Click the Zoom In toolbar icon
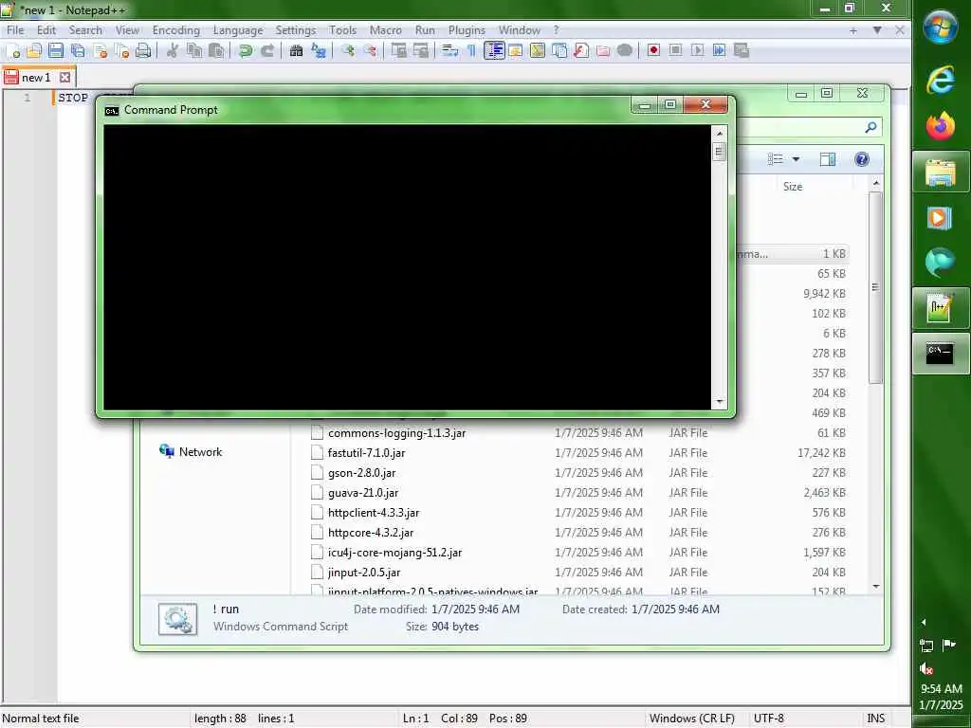This screenshot has height=728, width=971. pos(348,51)
